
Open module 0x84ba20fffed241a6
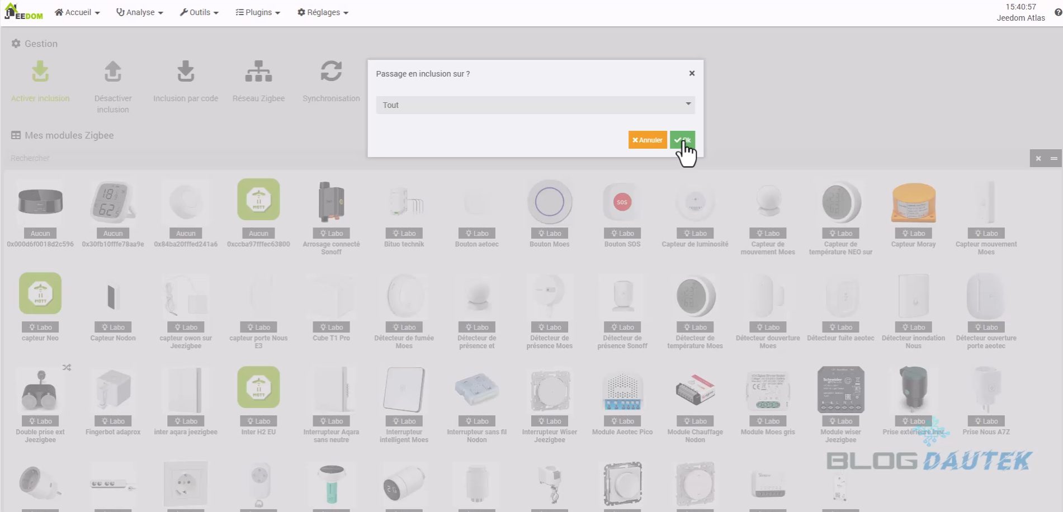(x=186, y=214)
